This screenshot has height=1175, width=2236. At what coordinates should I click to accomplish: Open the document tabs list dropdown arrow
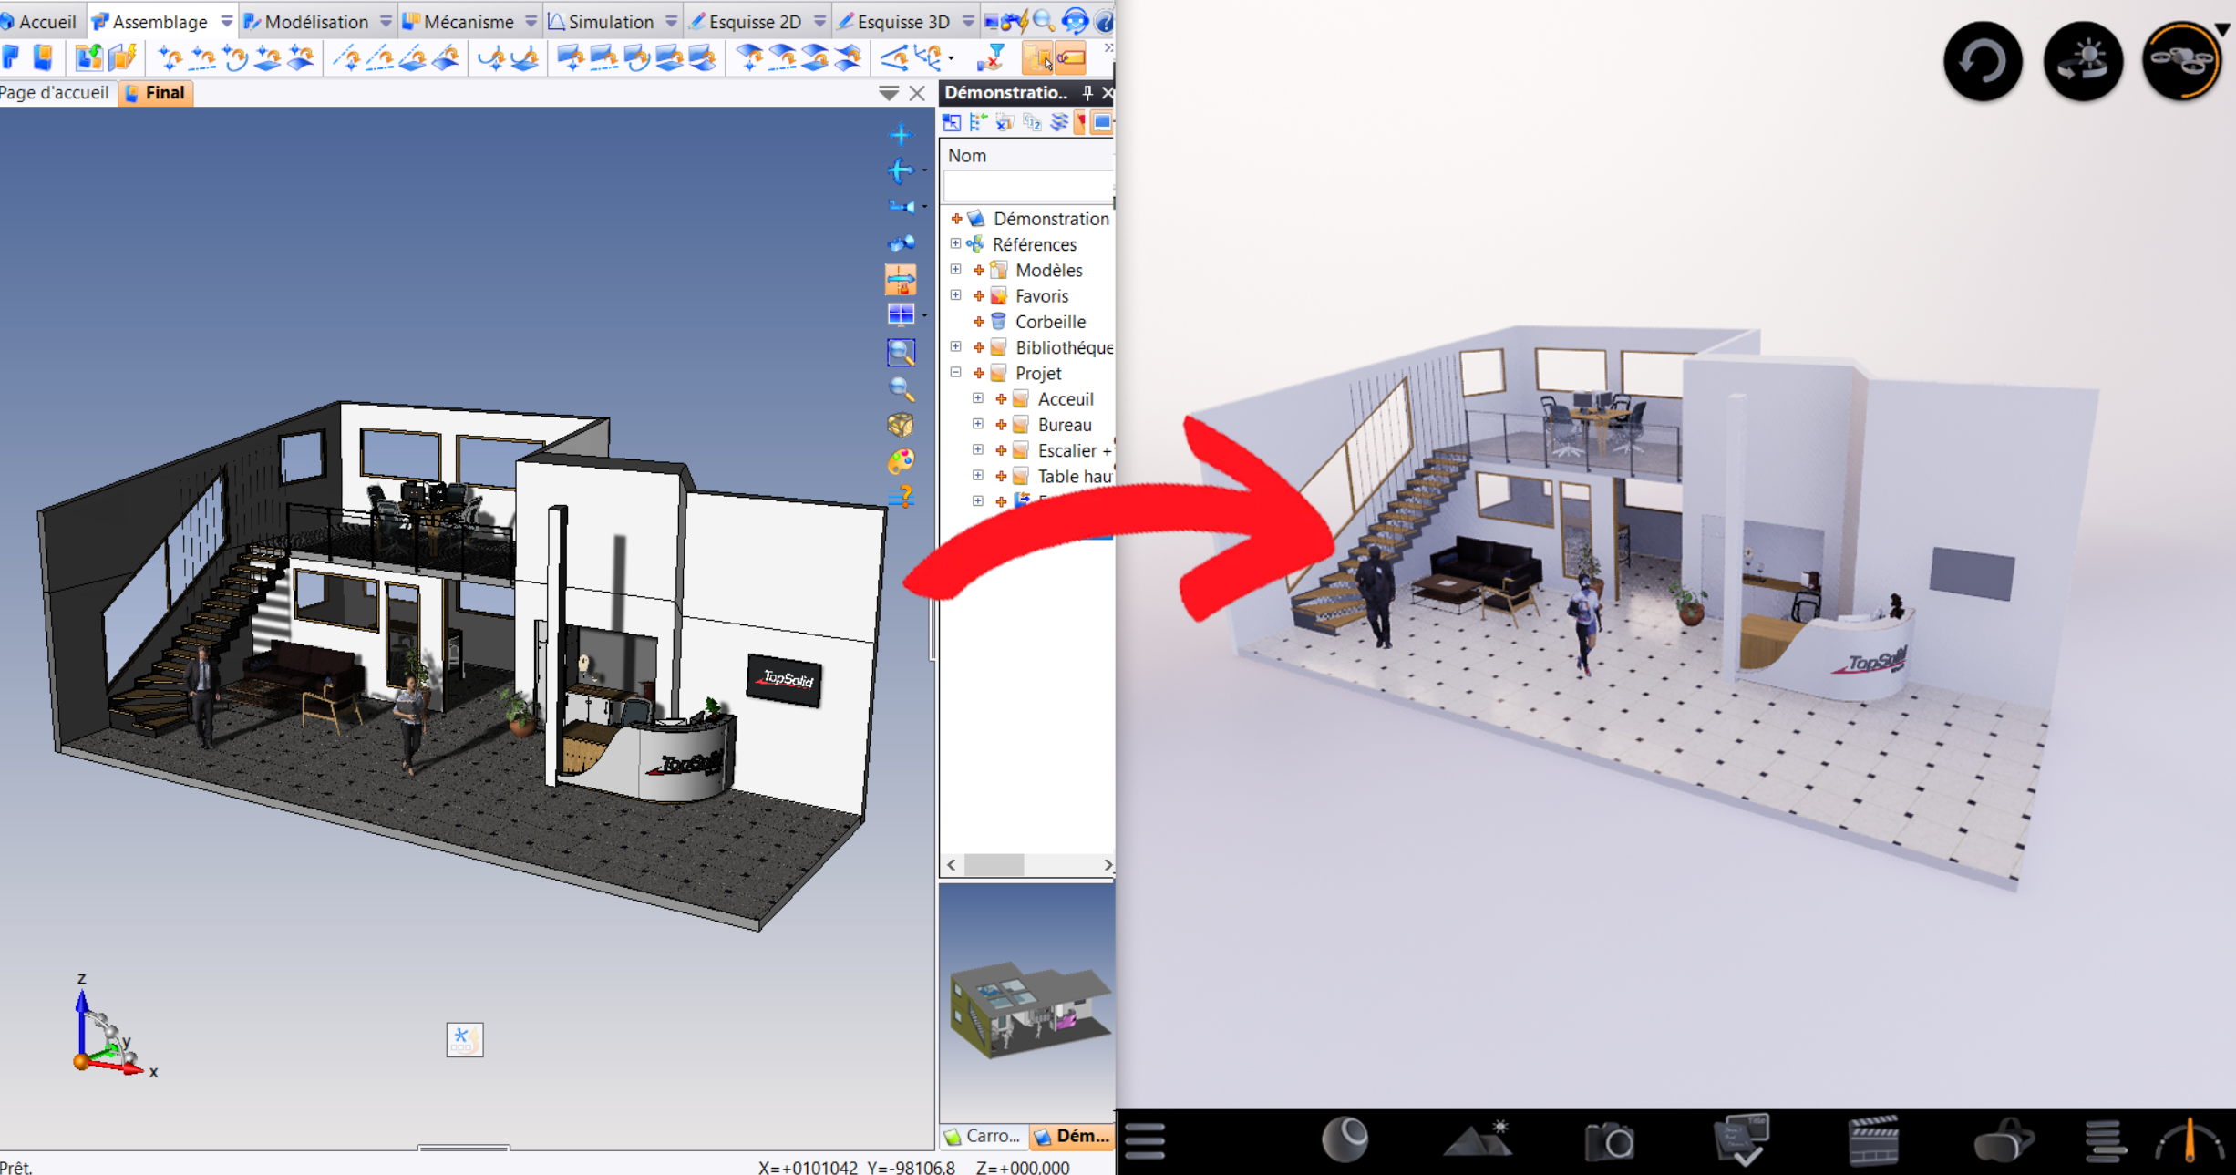[x=889, y=93]
